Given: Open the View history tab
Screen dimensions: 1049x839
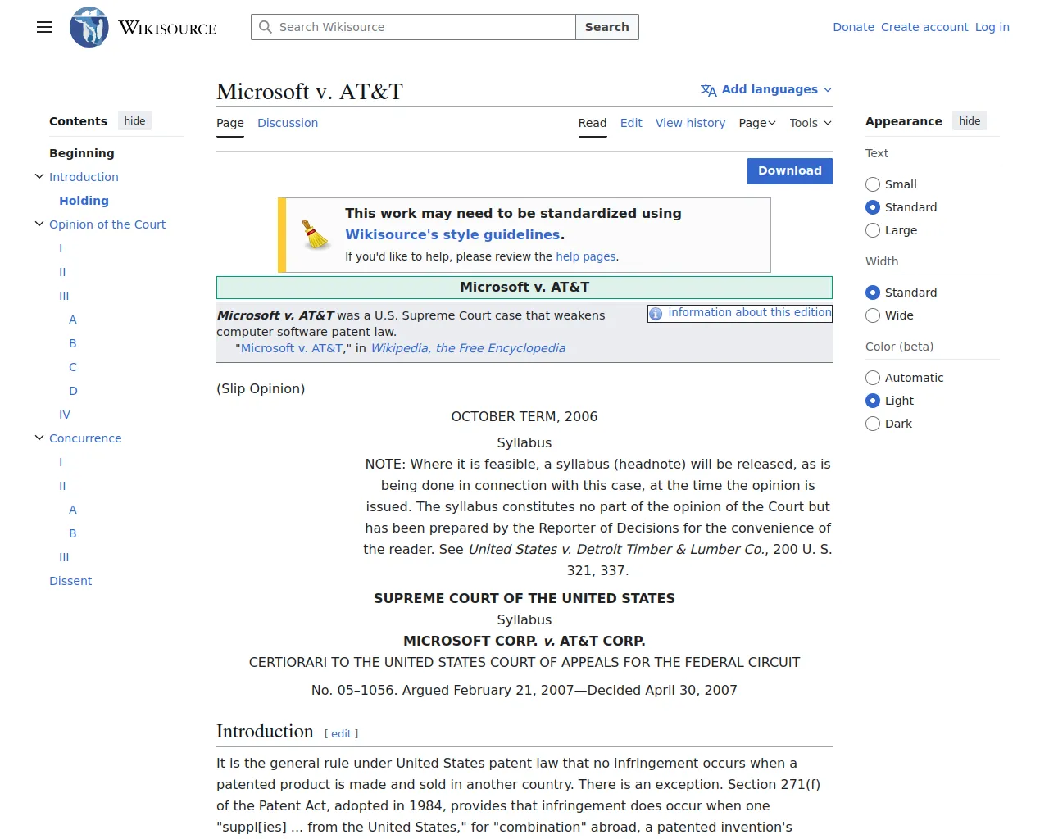Looking at the screenshot, I should [690, 123].
